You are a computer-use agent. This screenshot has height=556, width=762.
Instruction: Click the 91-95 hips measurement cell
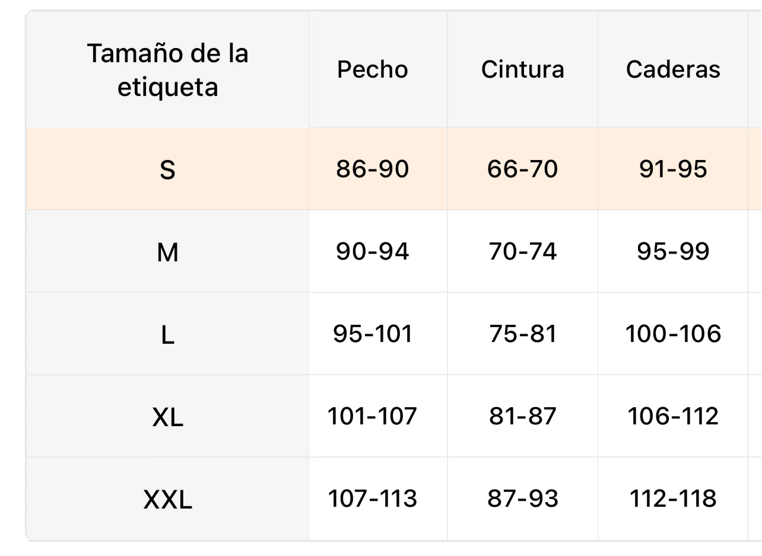pyautogui.click(x=673, y=170)
